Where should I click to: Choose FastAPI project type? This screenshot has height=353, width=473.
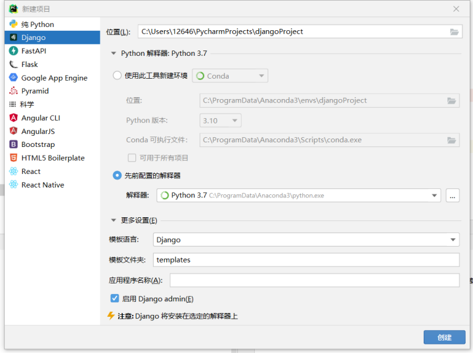[52, 51]
